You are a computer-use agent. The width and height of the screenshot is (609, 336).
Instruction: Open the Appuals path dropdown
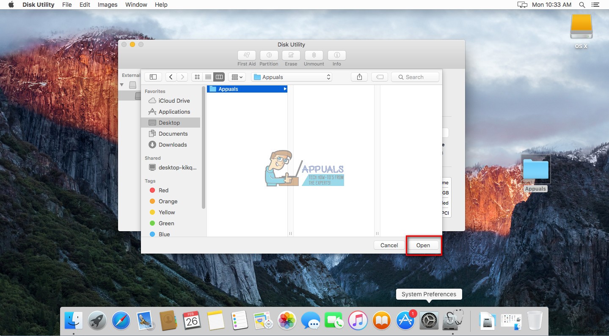(x=291, y=76)
